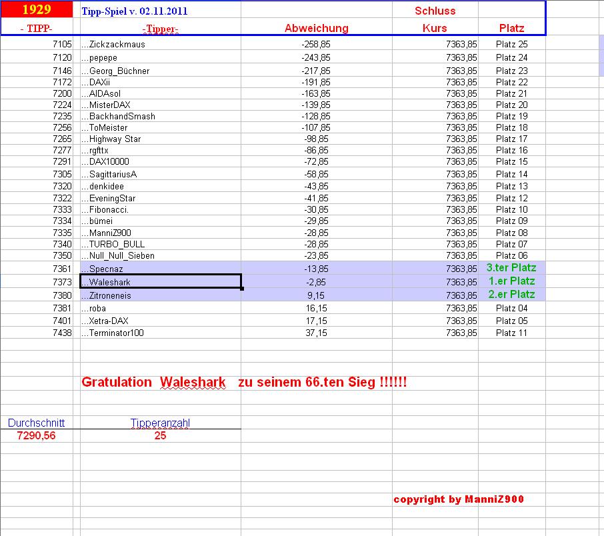Select the Highway Star cell

pyautogui.click(x=160, y=139)
